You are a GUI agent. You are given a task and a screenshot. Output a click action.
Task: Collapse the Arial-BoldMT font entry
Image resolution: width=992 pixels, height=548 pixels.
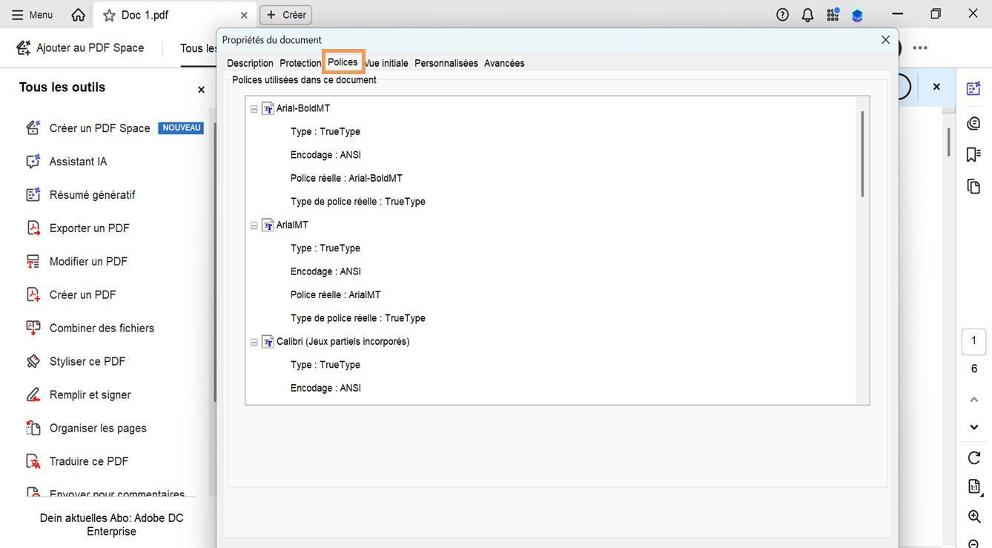click(x=254, y=109)
